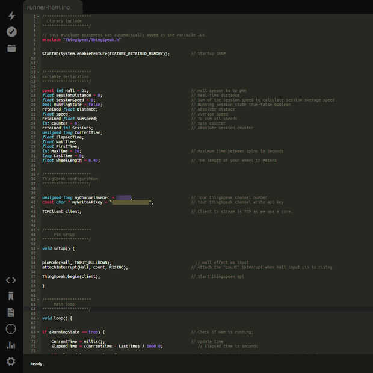The height and width of the screenshot is (373, 373).
Task: Click the retained int Sessions declaration
Action: 67,128
